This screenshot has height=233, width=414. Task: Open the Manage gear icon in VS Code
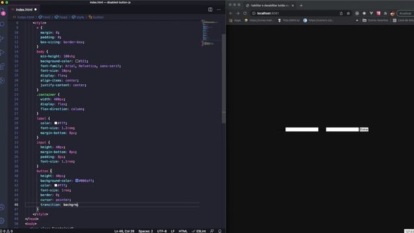(3, 220)
